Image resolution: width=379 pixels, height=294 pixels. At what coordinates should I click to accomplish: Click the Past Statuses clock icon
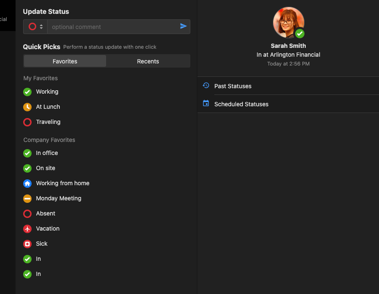(x=206, y=86)
